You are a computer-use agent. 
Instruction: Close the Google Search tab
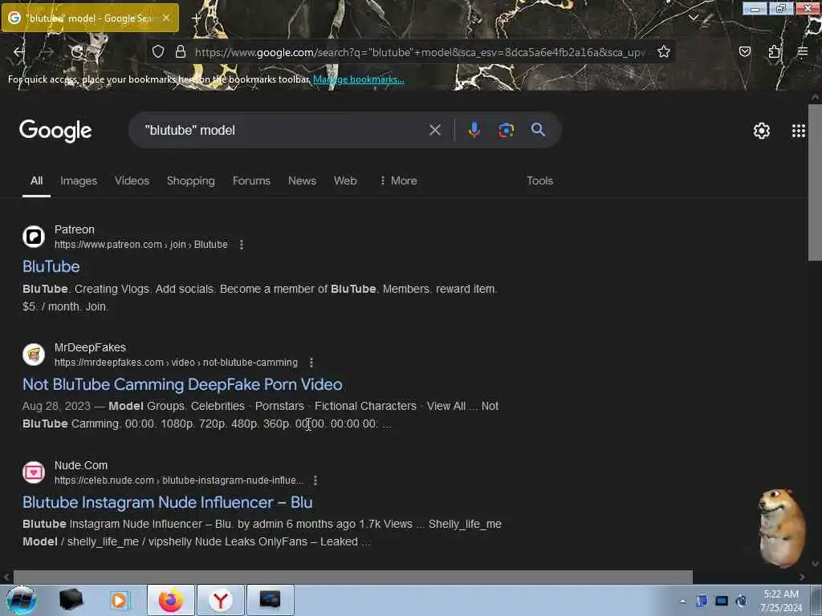(166, 18)
